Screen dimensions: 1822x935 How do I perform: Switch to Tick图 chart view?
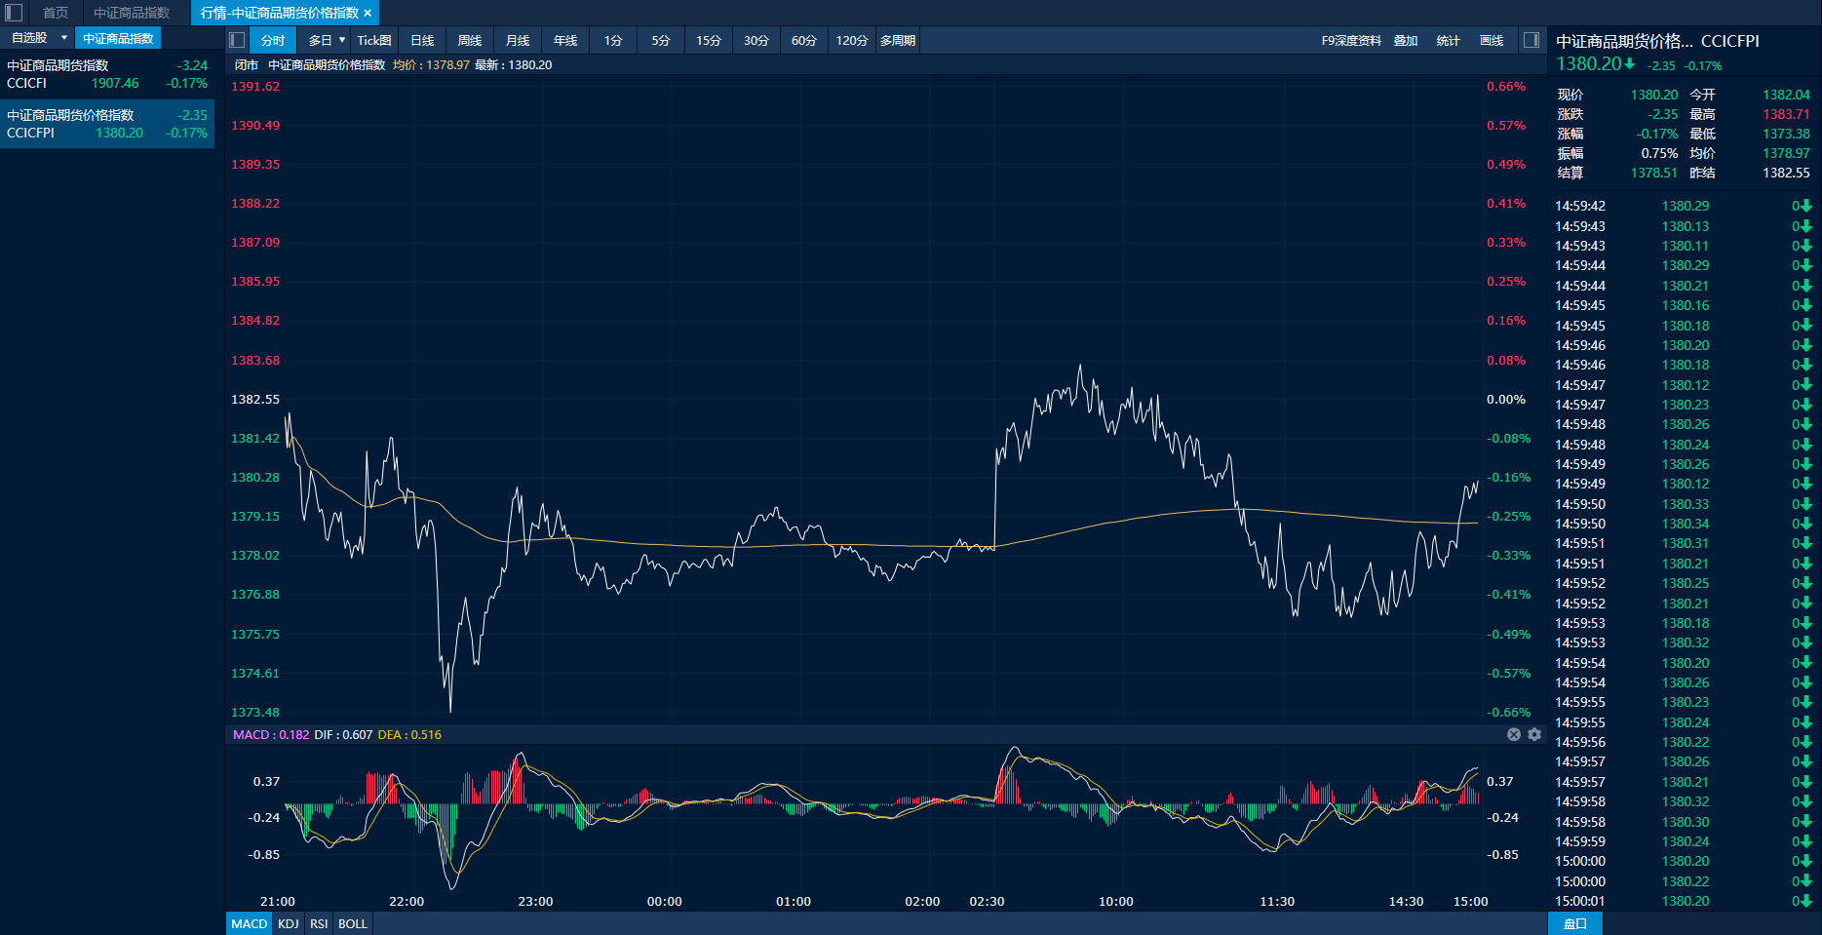(373, 40)
